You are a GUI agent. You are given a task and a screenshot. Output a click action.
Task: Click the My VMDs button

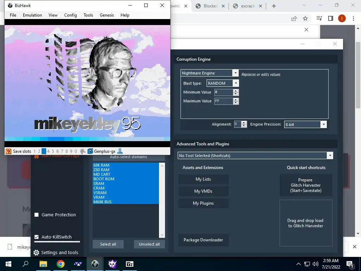click(203, 191)
